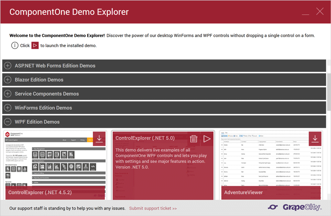Delete the ControlExplorer (.NET 5.0) demo
This screenshot has height=216, width=331.
click(194, 139)
